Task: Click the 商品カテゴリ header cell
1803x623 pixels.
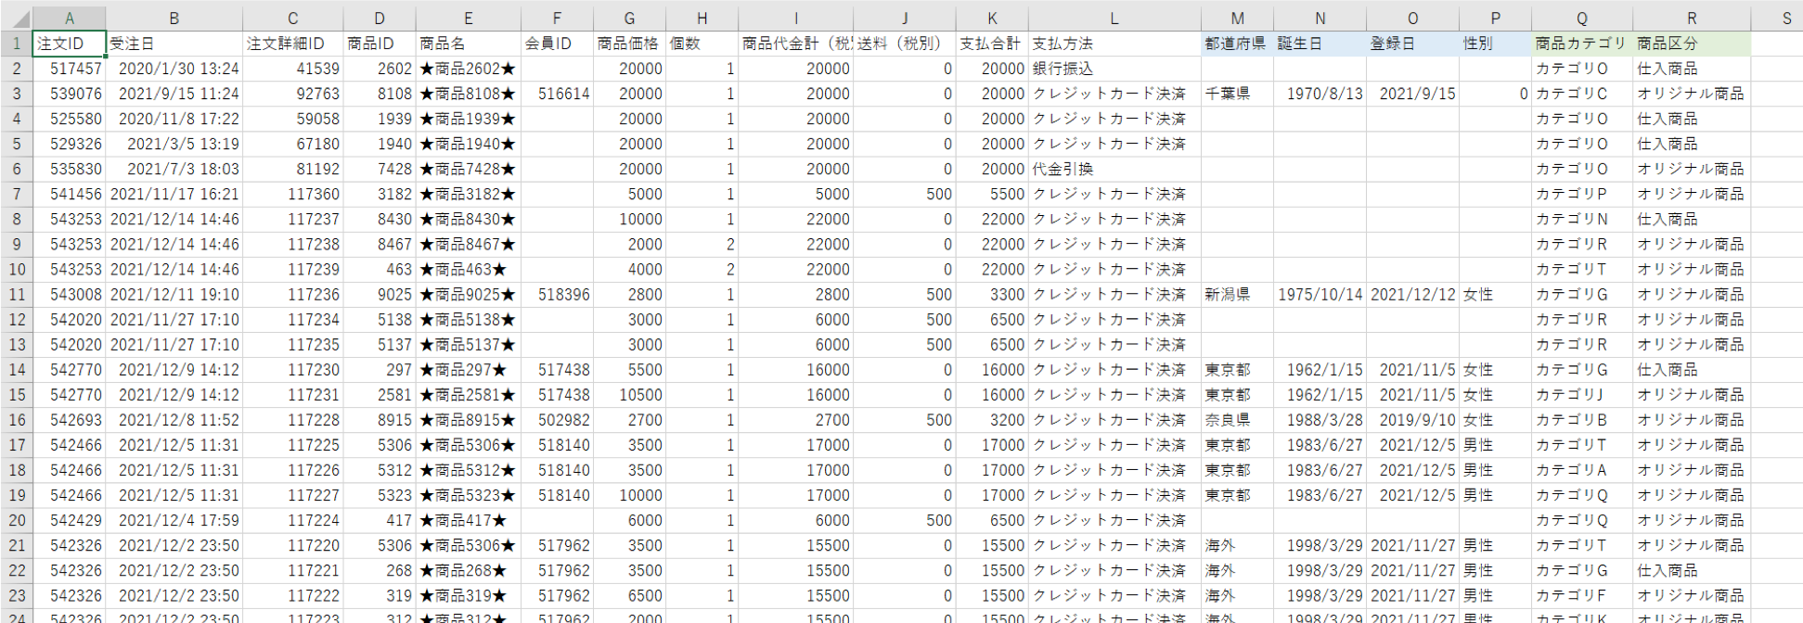Action: [1581, 44]
